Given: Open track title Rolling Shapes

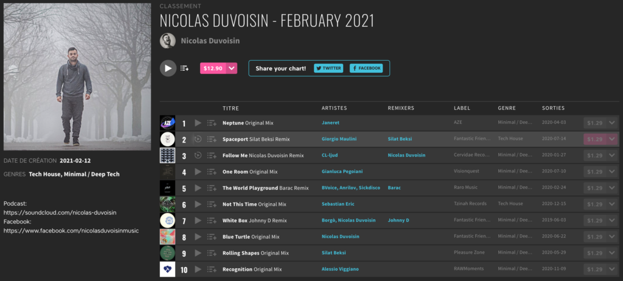Looking at the screenshot, I should [x=241, y=253].
